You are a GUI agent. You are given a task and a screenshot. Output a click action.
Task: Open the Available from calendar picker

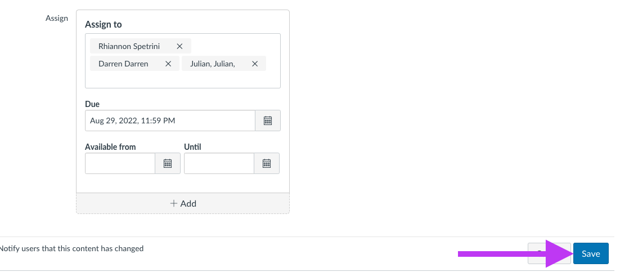click(x=168, y=163)
